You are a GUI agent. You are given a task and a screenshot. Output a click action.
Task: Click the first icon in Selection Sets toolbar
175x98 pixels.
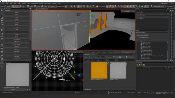click(x=137, y=65)
